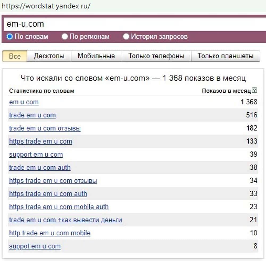Click the 182 impressions value

click(x=252, y=128)
